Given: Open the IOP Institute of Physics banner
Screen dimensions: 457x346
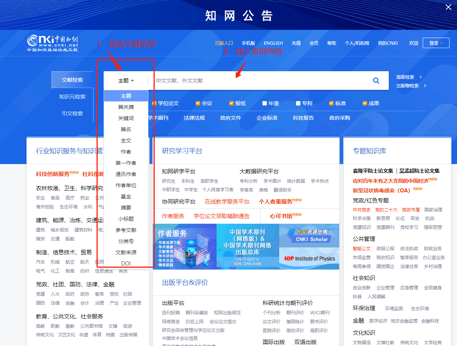Looking at the screenshot, I should pos(309,259).
